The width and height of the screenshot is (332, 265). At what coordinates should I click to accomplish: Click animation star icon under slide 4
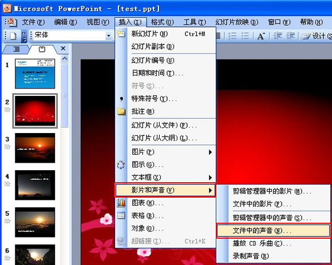tap(7, 184)
